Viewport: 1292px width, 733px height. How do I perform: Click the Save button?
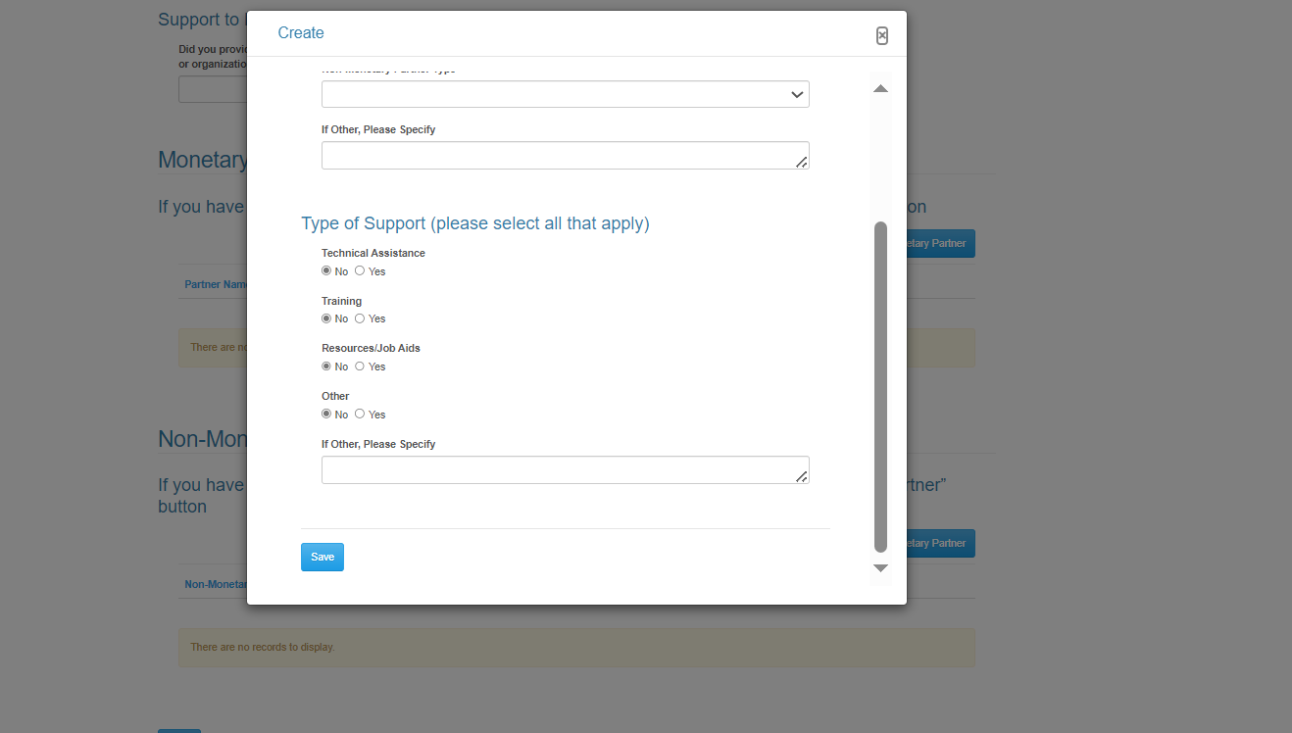323,557
